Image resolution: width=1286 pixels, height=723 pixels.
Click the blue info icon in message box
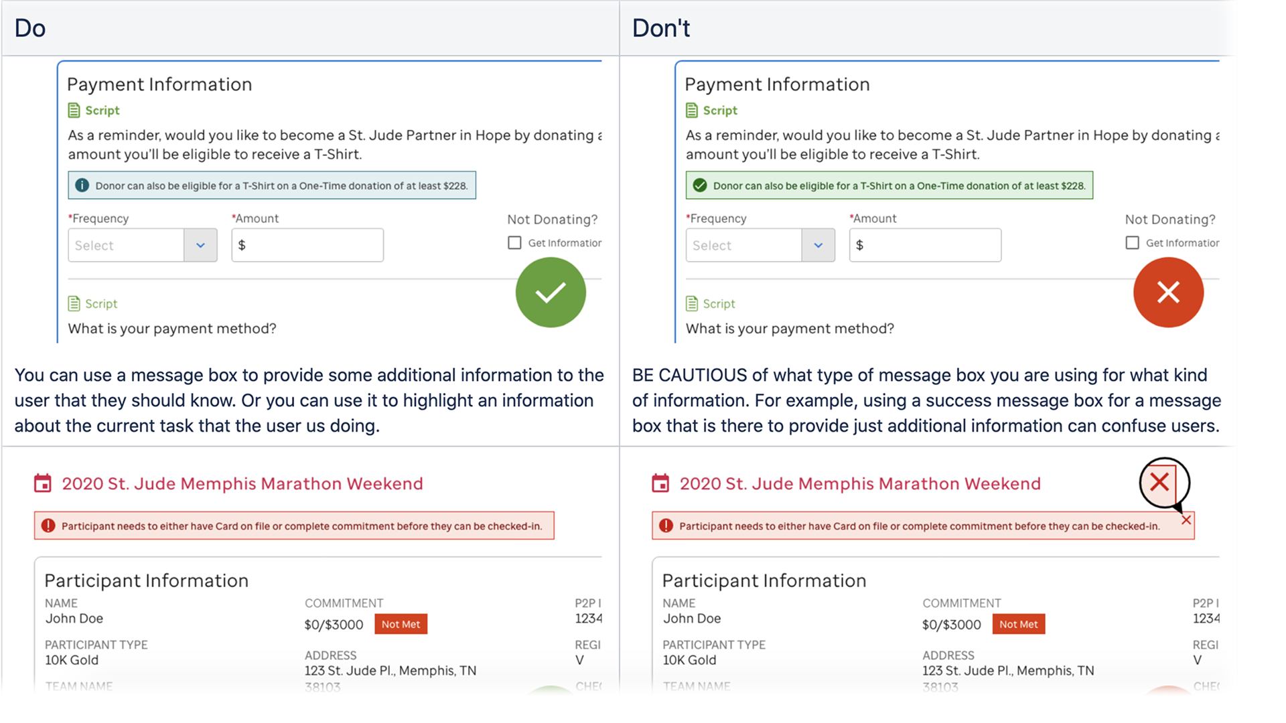click(82, 185)
